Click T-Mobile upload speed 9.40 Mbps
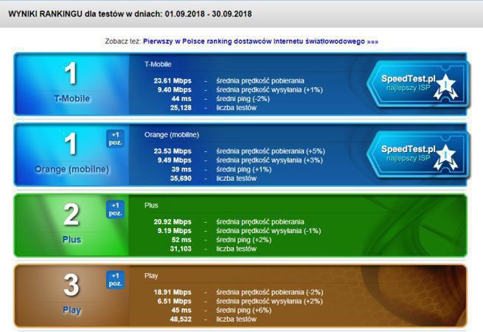483x332 pixels. click(x=174, y=90)
